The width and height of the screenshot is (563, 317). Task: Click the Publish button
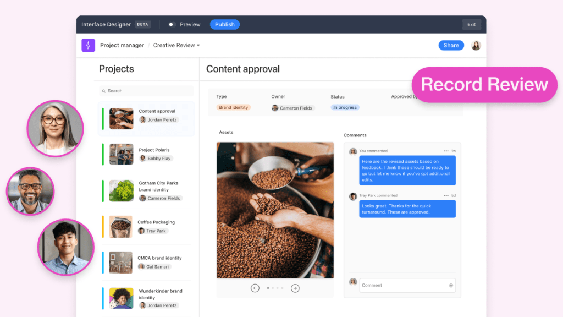click(224, 24)
